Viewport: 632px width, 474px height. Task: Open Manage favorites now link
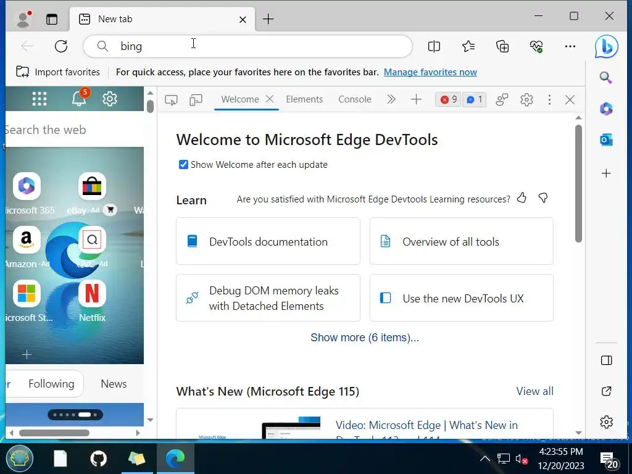[x=430, y=72]
